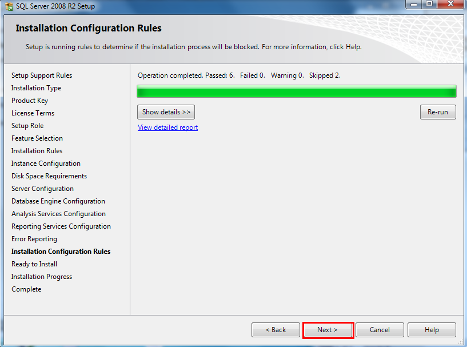Viewport: 467px width, 347px height.
Task: Click the SQL Server 2008 R2 Setup title
Action: [55, 6]
